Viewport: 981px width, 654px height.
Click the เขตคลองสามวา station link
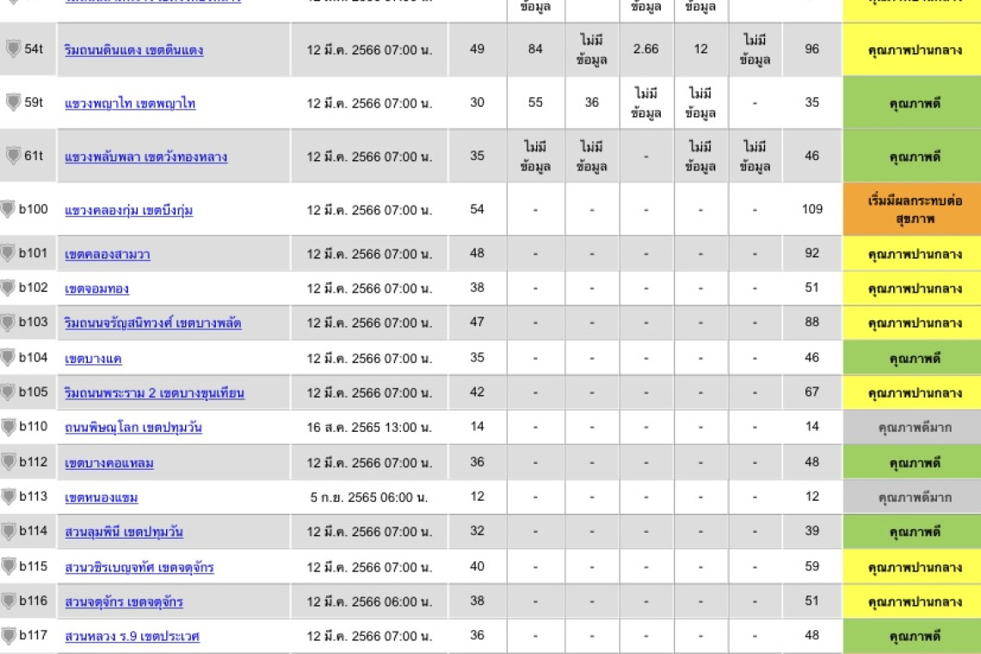point(108,254)
